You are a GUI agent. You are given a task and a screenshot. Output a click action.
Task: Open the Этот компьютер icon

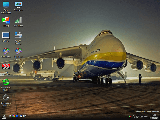pyautogui.click(x=6, y=5)
